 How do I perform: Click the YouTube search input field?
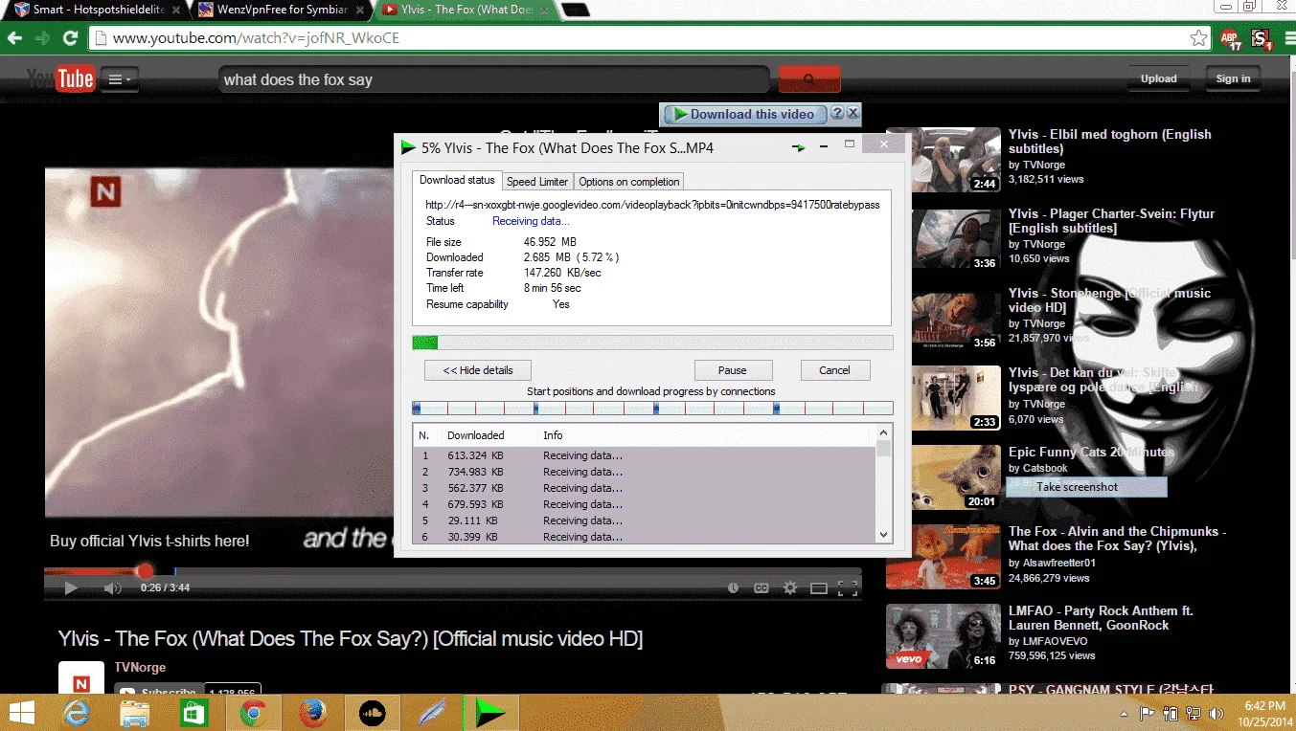tap(493, 79)
